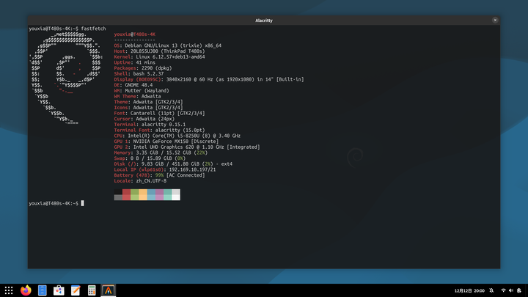This screenshot has height=297, width=528.
Task: Click the yellow block in the color palette
Action: click(x=143, y=194)
